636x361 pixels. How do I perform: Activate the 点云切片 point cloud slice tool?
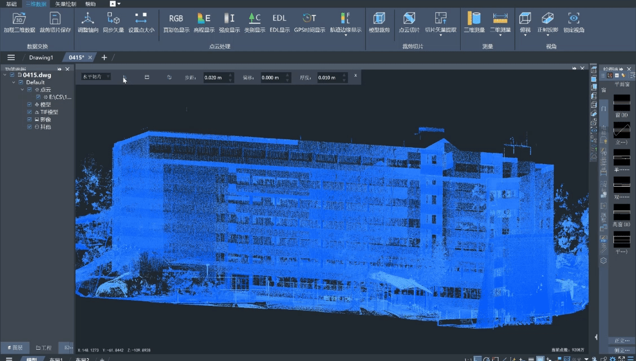pyautogui.click(x=409, y=19)
